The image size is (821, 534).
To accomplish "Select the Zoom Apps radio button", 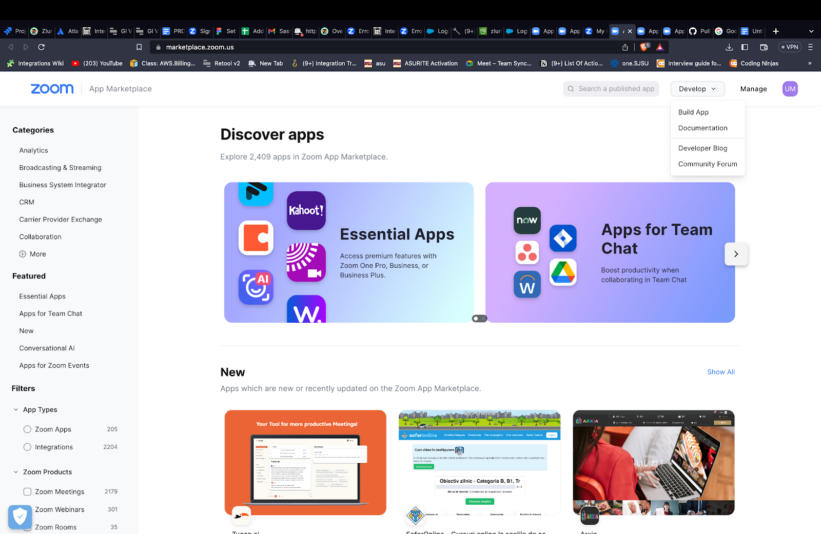I will coord(27,429).
